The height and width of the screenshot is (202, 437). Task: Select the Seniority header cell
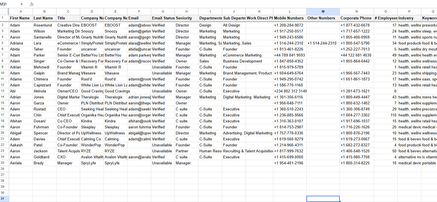[x=187, y=18]
